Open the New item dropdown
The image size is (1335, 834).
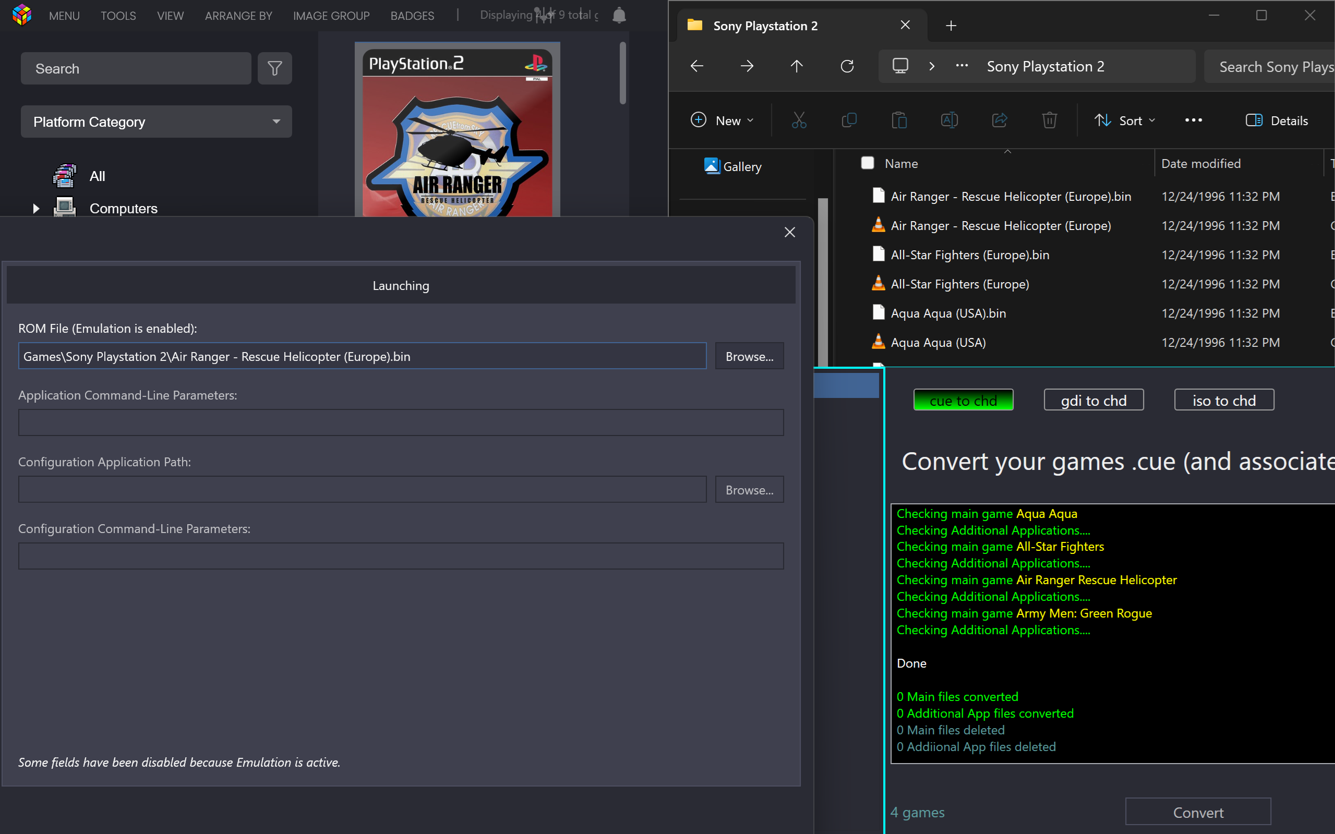pyautogui.click(x=721, y=120)
